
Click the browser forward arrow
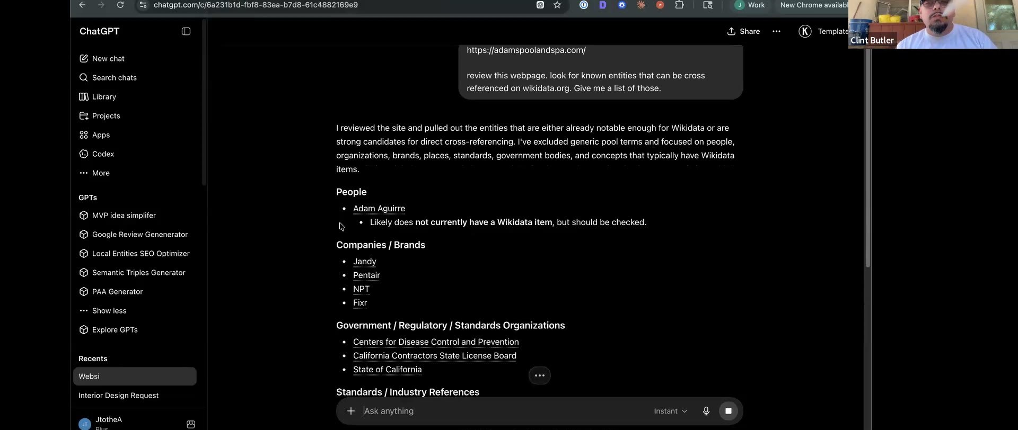point(101,5)
